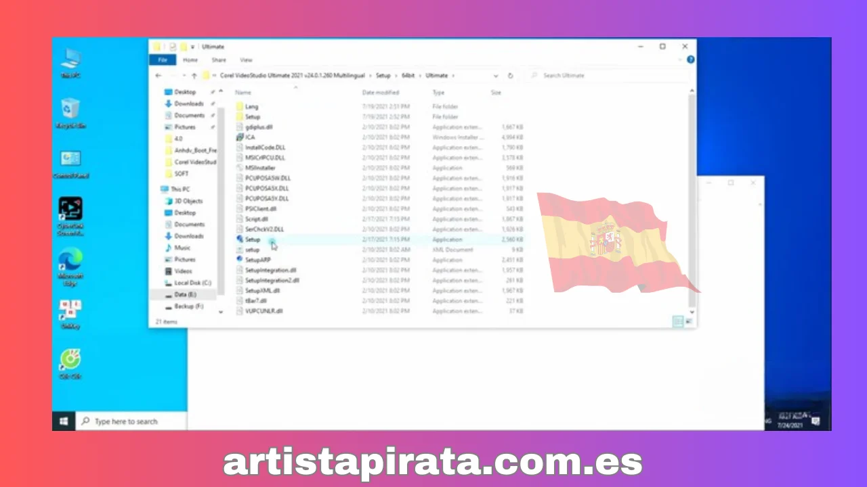Open This PC from the desktop
Screen dimensions: 867x487
(x=70, y=61)
